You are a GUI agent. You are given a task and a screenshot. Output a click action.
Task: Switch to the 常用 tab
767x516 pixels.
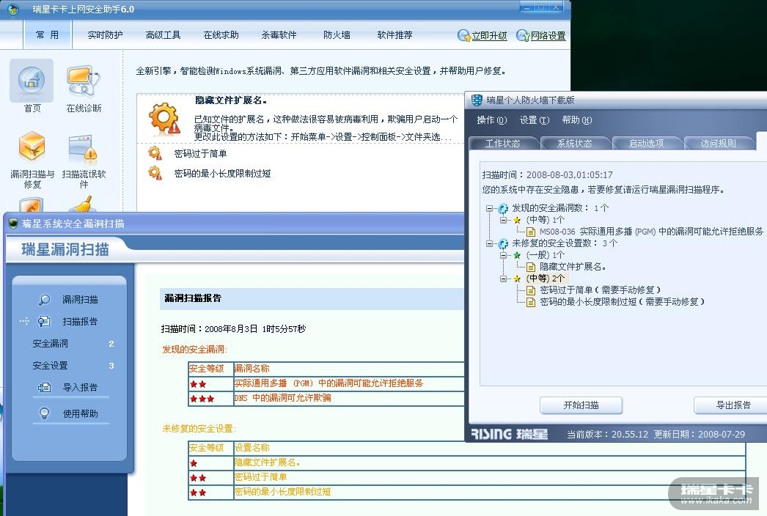[48, 34]
